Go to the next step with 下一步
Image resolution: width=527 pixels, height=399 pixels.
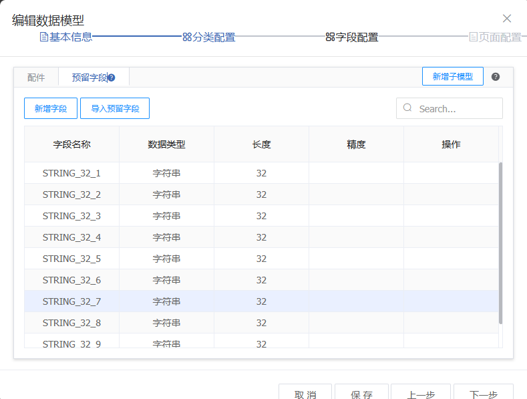click(483, 393)
